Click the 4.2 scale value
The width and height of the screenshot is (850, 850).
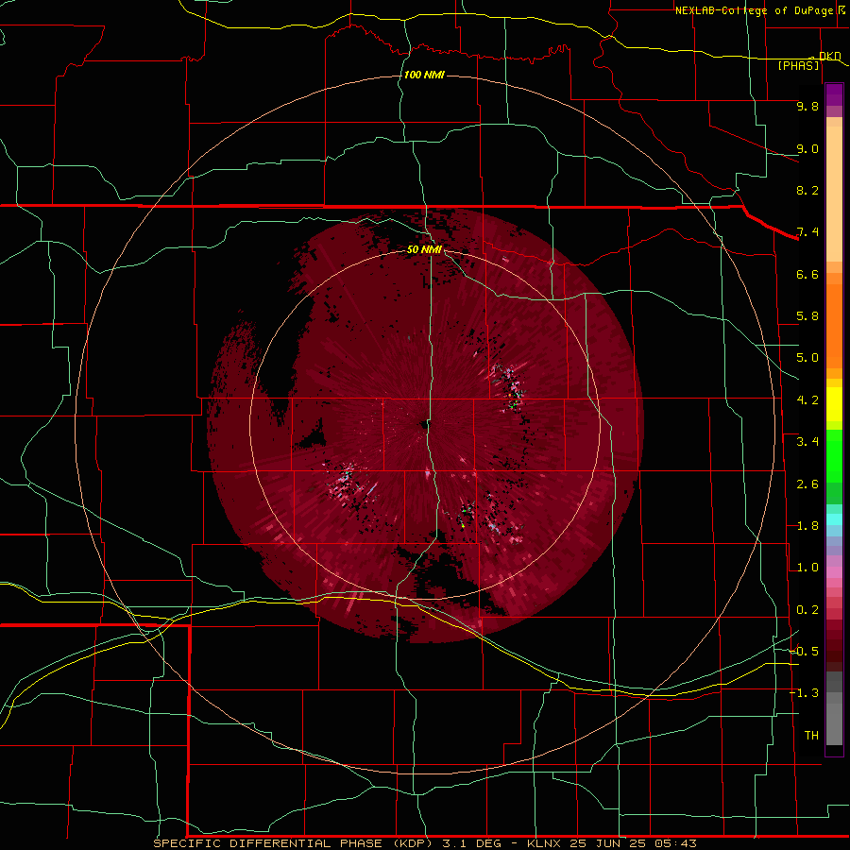pyautogui.click(x=807, y=400)
